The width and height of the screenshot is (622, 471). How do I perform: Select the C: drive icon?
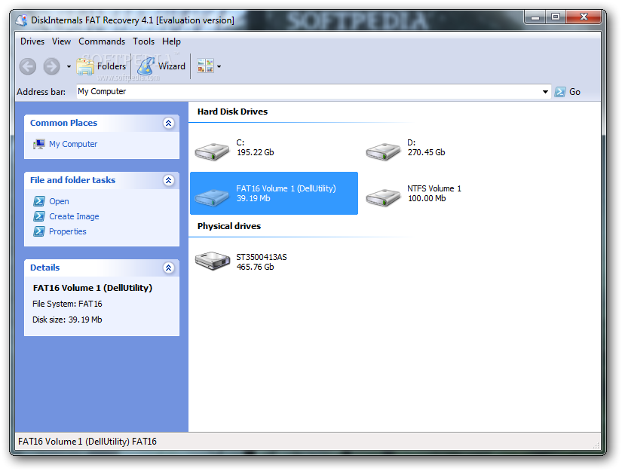(212, 151)
